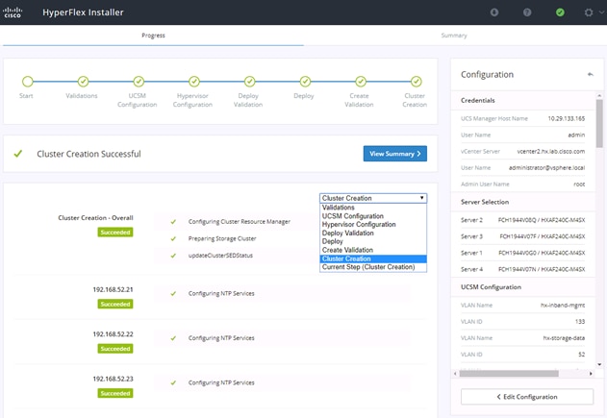Click the UCSM Configuration section header

[x=491, y=287]
